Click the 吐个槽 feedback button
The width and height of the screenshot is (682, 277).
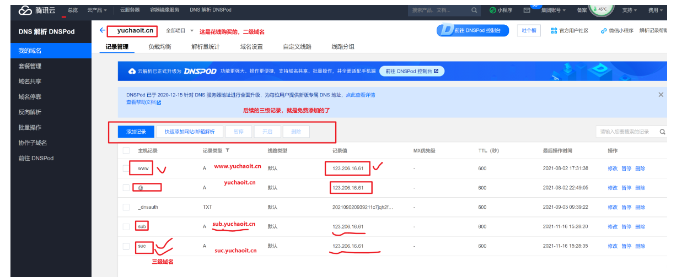(529, 31)
